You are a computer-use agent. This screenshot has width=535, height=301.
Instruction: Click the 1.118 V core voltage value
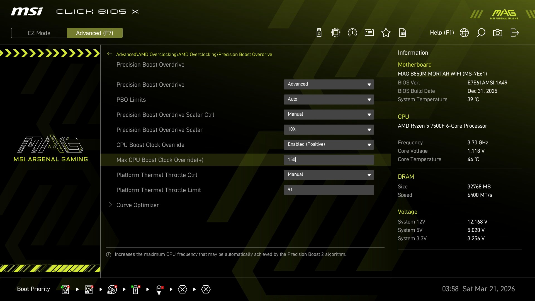tap(476, 151)
